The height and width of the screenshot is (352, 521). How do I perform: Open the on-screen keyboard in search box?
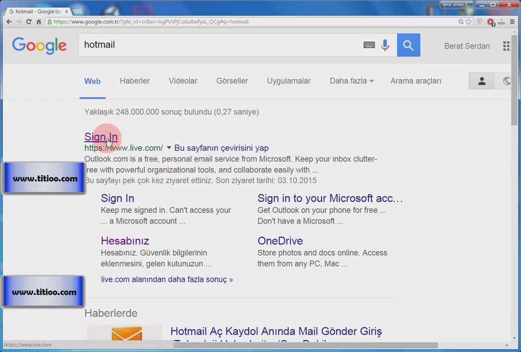click(369, 45)
